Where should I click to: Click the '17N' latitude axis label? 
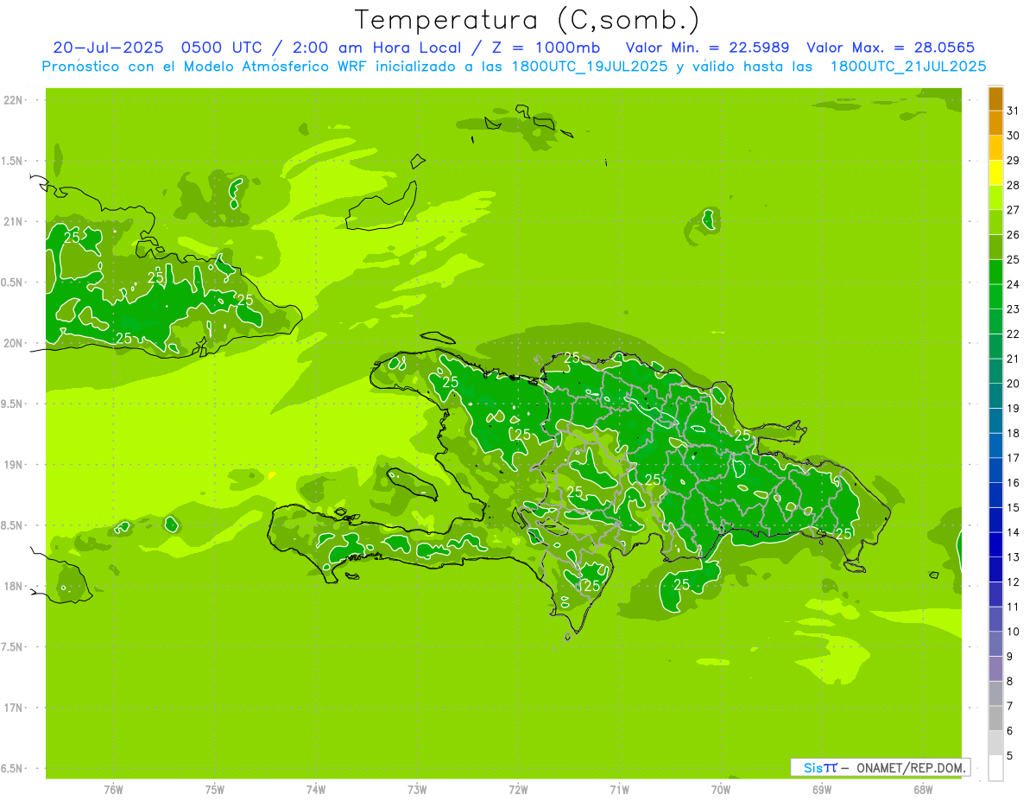click(13, 708)
